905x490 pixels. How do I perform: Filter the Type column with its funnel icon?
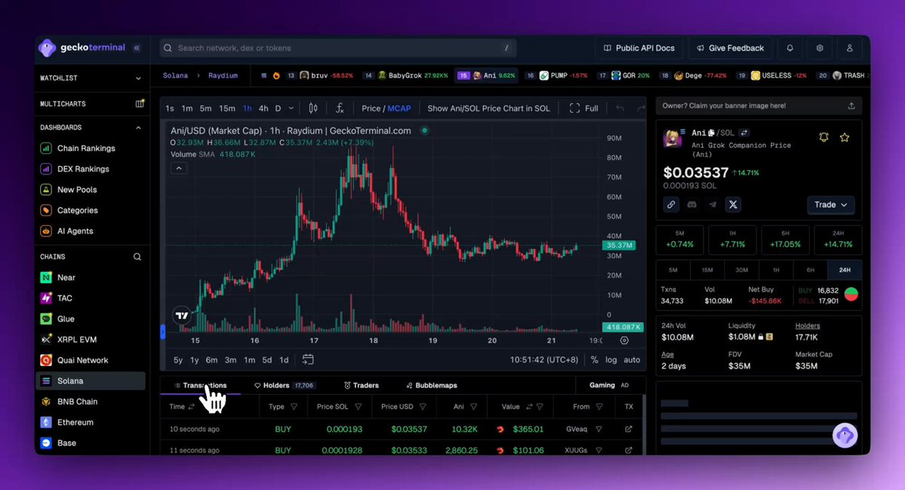tap(294, 407)
